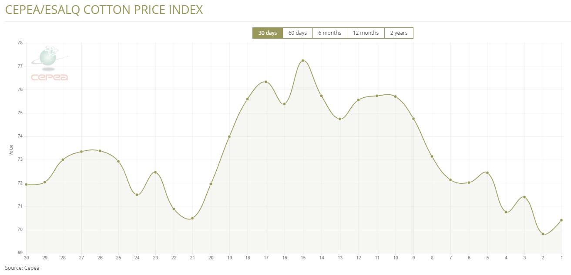Switch chart to 2 years
This screenshot has width=571, height=275.
[x=399, y=33]
